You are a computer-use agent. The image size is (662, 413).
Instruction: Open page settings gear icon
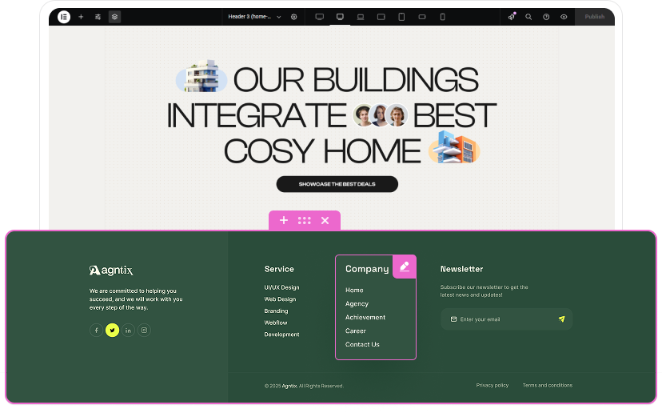(x=293, y=17)
